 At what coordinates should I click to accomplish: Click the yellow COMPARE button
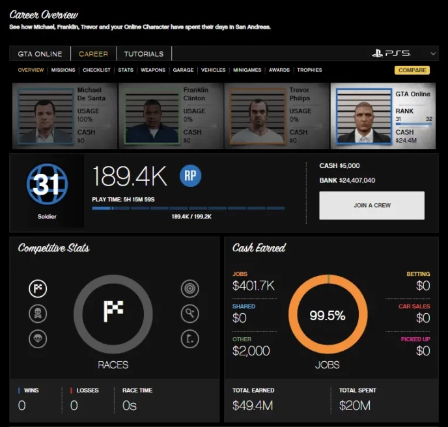point(412,70)
